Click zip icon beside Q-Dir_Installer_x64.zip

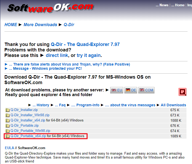click(x=7, y=120)
